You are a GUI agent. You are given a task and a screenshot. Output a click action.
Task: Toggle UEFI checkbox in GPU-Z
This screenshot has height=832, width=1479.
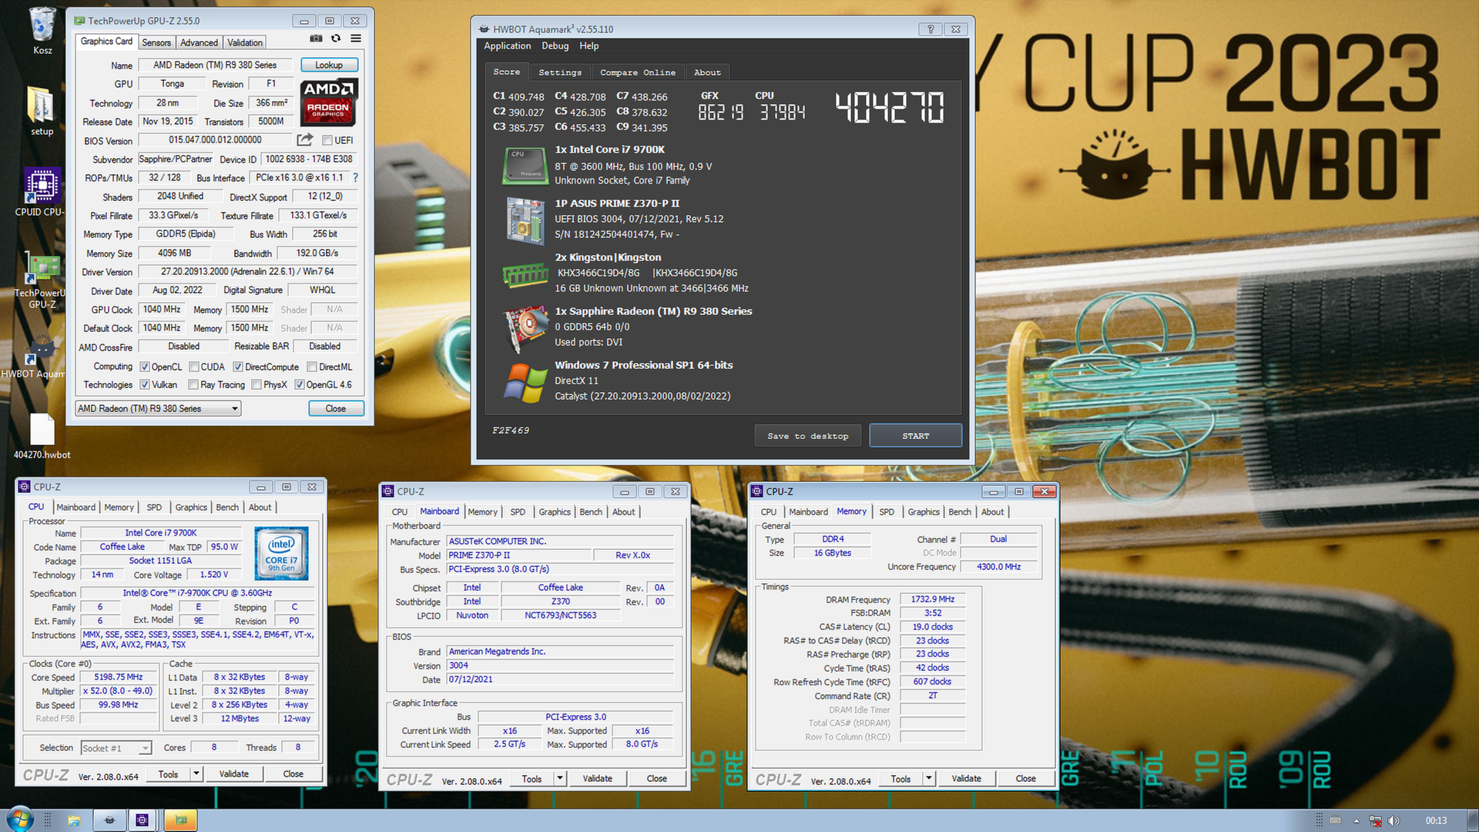[x=327, y=140]
